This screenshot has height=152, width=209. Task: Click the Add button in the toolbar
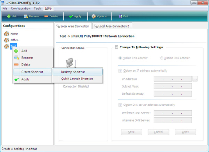[12, 16]
